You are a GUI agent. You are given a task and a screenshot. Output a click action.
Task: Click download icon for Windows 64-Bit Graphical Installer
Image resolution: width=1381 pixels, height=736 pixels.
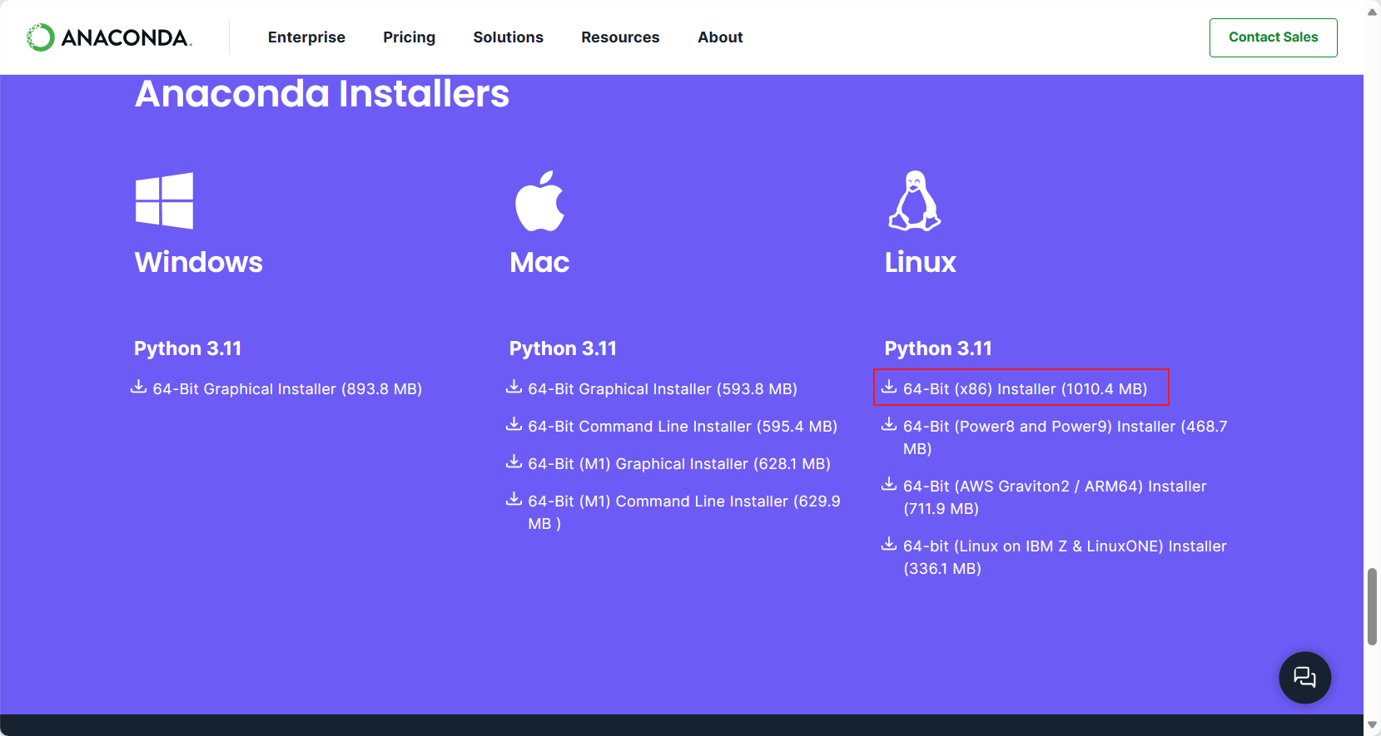click(139, 387)
